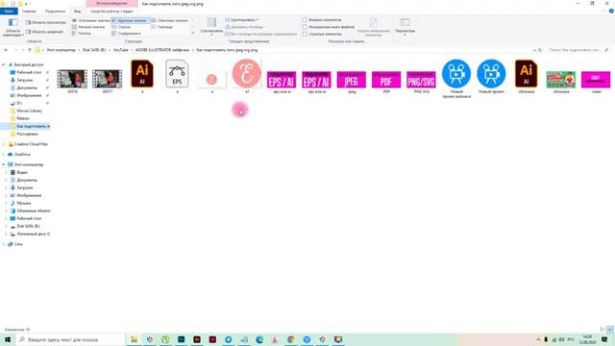Switch to the Вид ribbon tab

77,11
